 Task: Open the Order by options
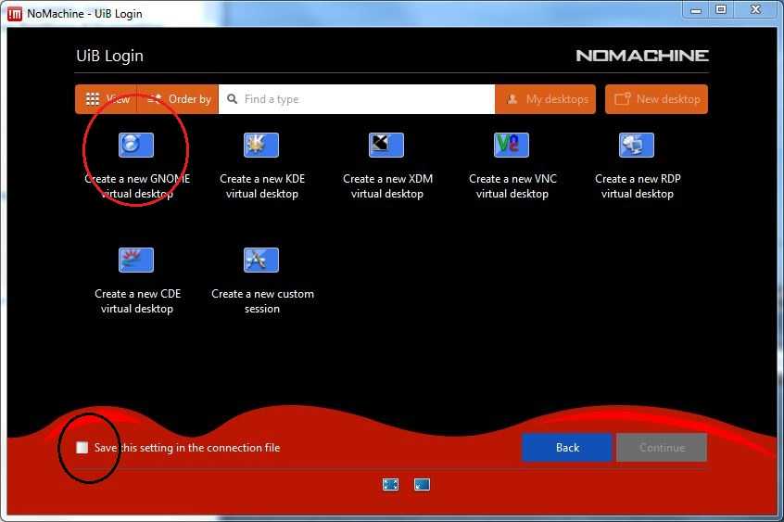pyautogui.click(x=178, y=99)
